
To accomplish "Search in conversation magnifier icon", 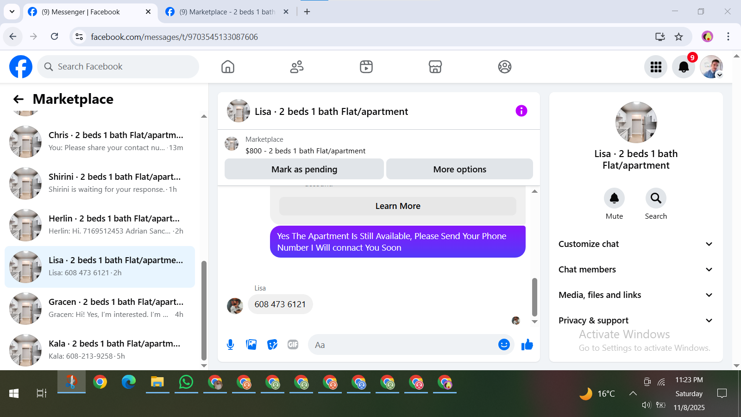I will tap(656, 198).
